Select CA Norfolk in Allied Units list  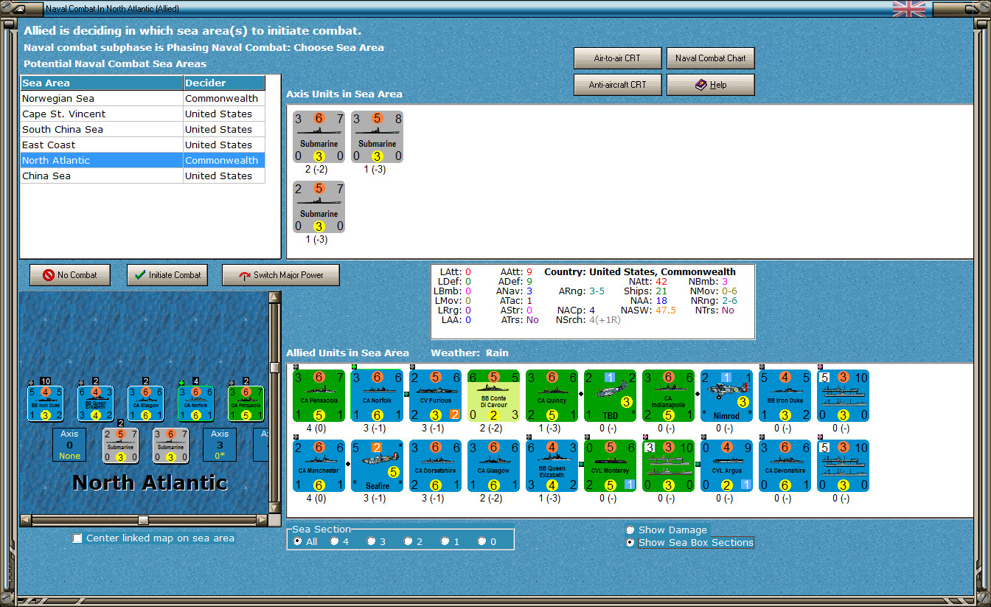tap(377, 395)
